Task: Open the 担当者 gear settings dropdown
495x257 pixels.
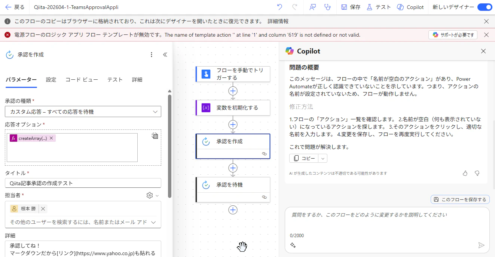Action: pyautogui.click(x=152, y=195)
